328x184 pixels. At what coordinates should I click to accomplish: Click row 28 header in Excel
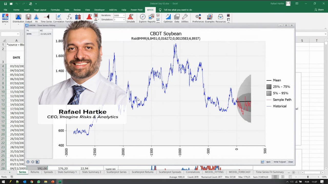(3, 168)
